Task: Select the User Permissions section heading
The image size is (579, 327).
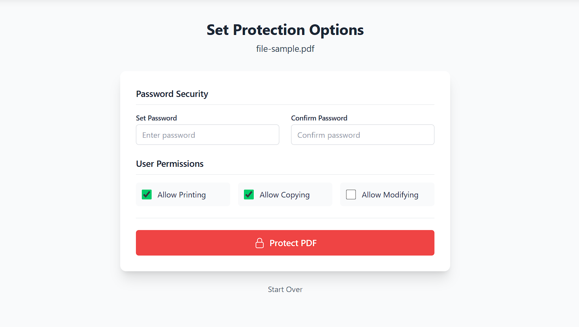Action: 170,164
